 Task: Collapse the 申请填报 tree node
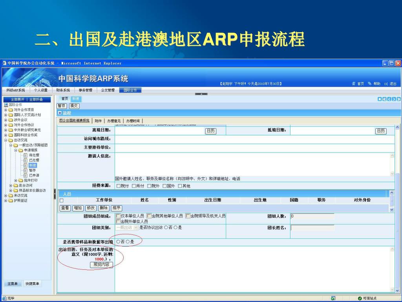pos(16,150)
